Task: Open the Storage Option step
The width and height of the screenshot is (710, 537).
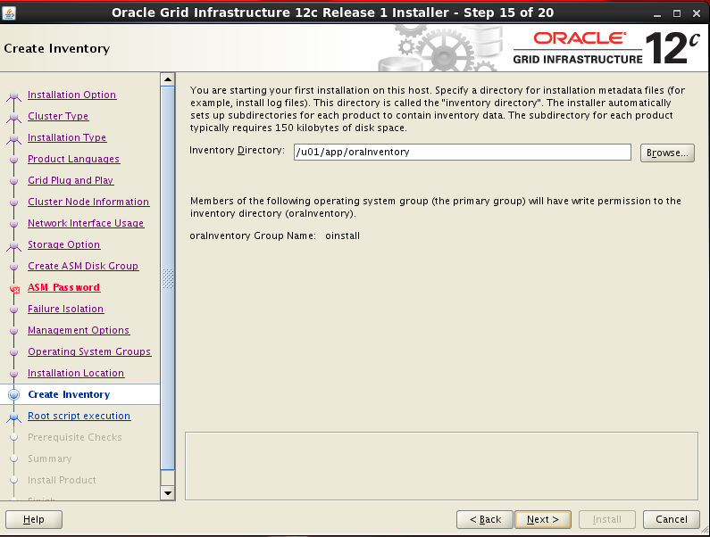Action: coord(63,244)
